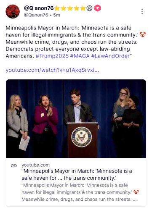Click the link preview headline about Minneapolis Mayor
This screenshot has height=210, width=152.
pos(77,174)
